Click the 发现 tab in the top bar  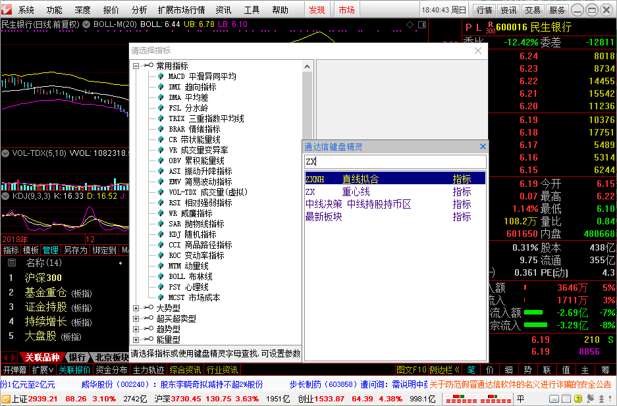point(317,10)
